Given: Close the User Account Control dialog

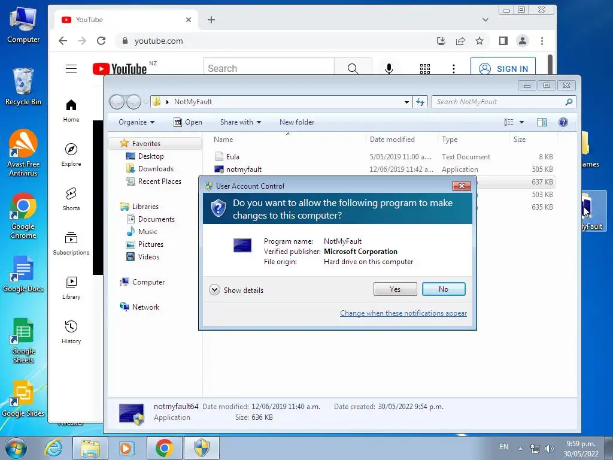Looking at the screenshot, I should [x=462, y=186].
